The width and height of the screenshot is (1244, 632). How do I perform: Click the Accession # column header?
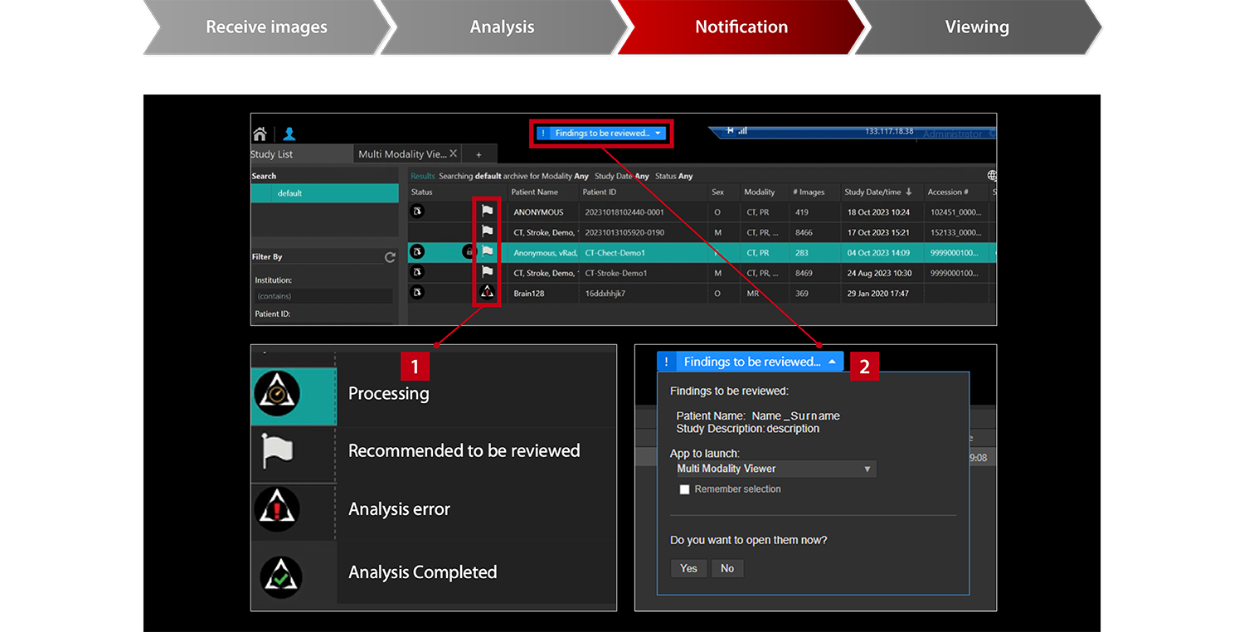948,192
